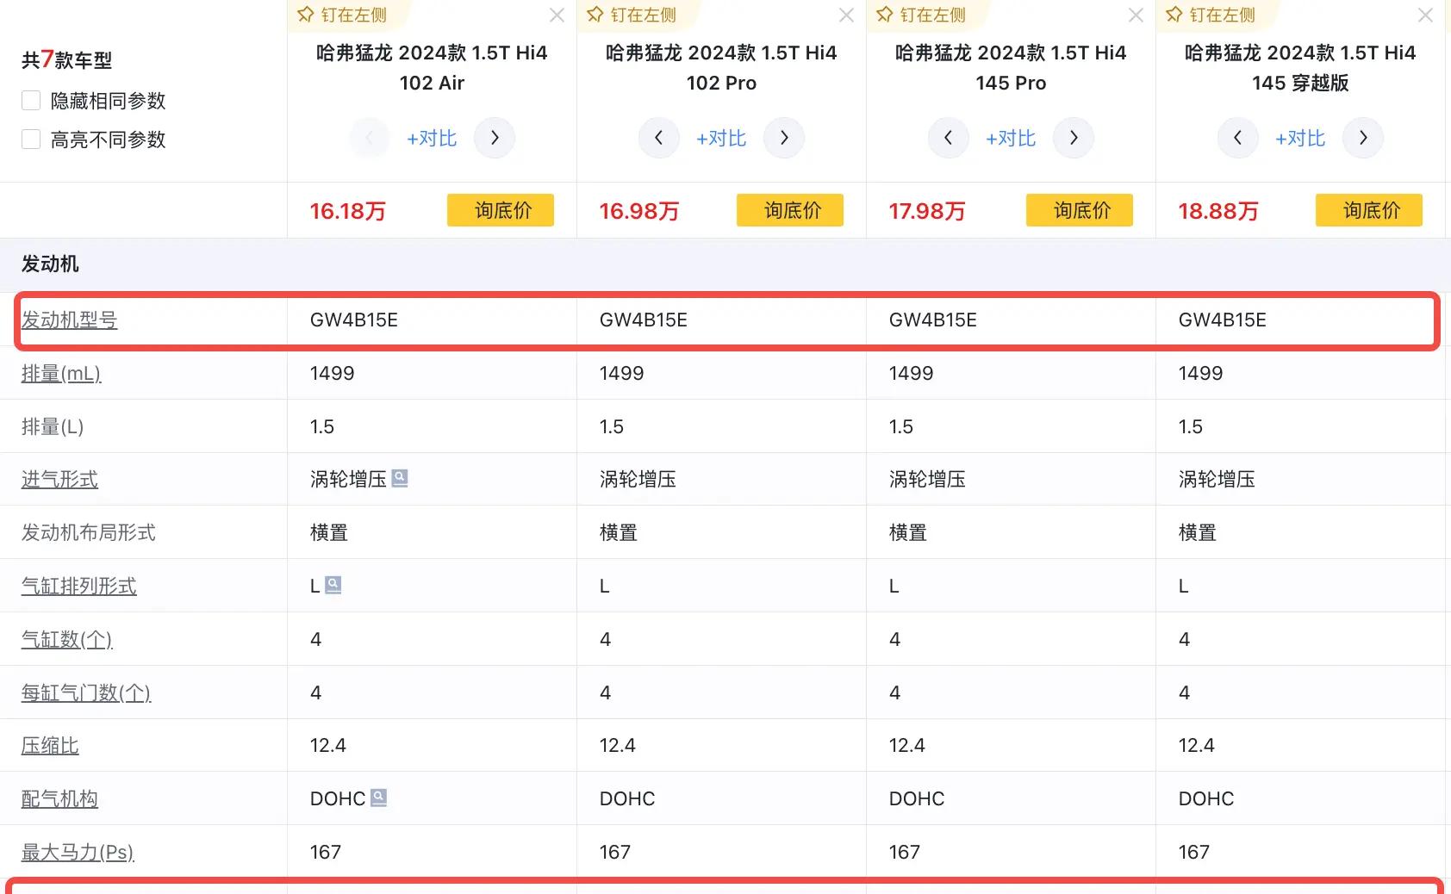This screenshot has height=894, width=1451.
Task: Remove the 145 Pro model column
Action: point(1137,16)
